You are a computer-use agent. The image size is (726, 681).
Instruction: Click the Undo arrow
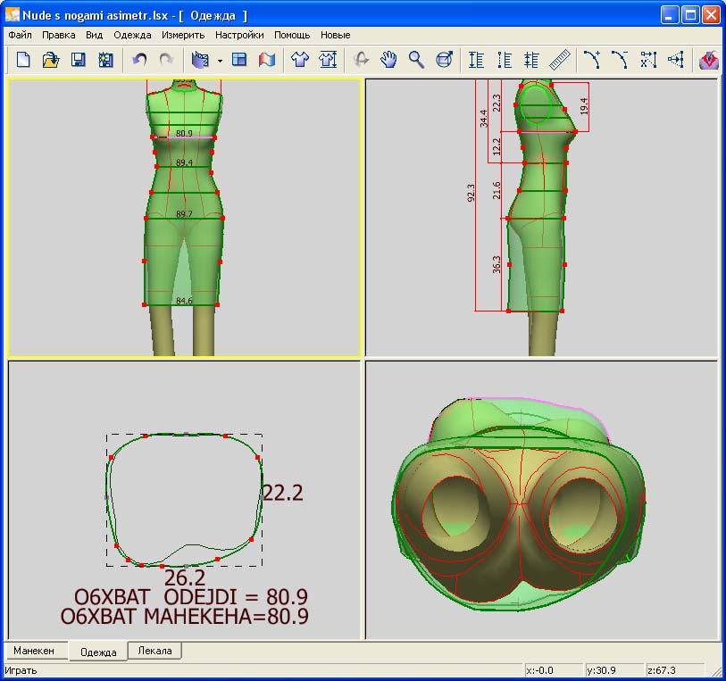tap(139, 60)
